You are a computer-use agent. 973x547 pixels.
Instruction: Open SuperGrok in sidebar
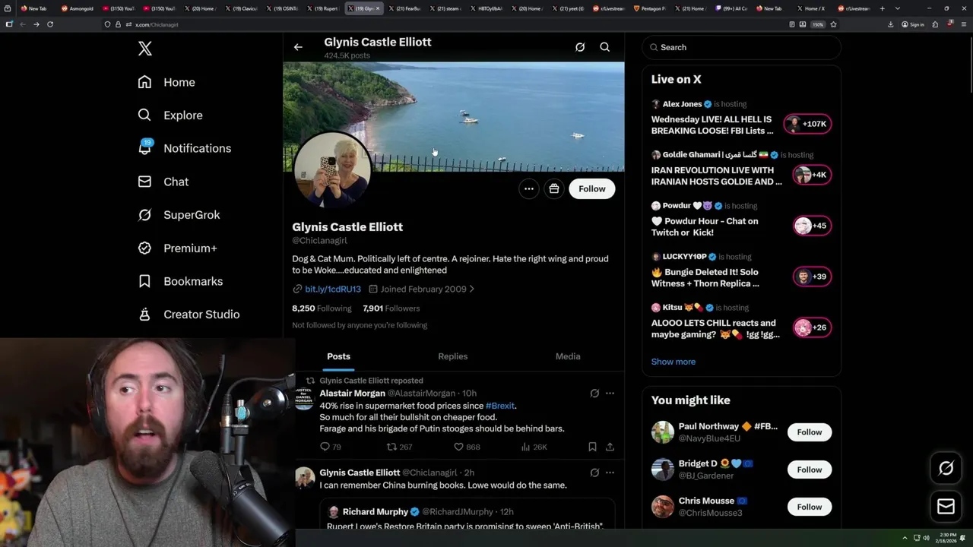tap(179, 215)
